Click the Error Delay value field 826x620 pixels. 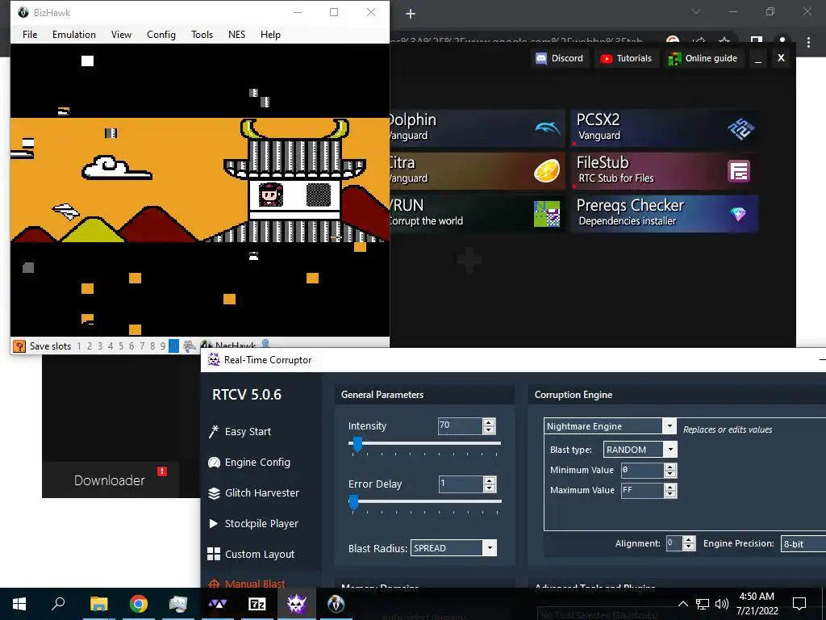(461, 484)
